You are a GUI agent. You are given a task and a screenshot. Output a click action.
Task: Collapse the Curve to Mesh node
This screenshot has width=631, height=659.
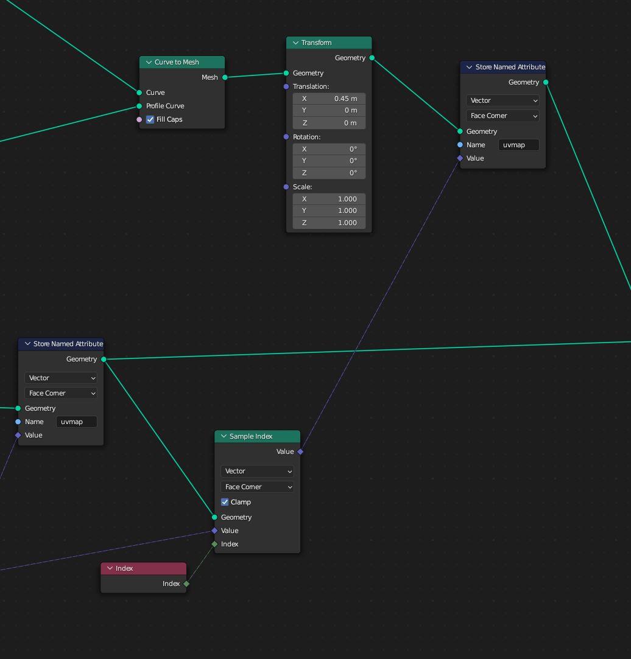coord(149,62)
